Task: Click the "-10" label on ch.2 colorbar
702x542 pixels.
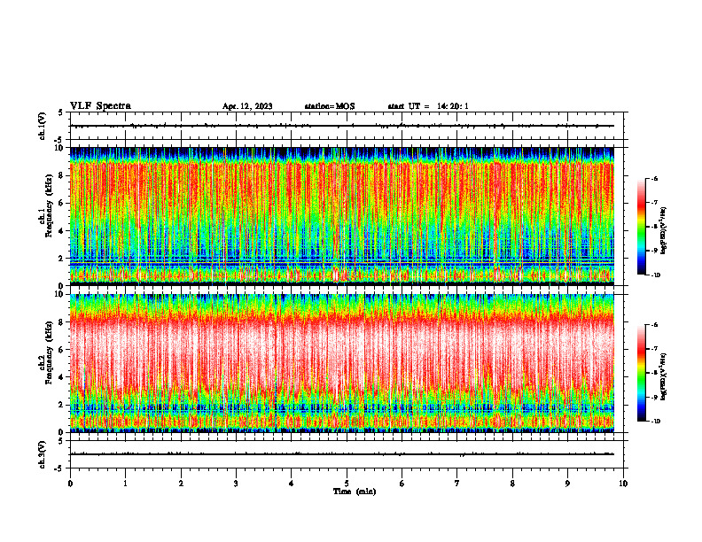Action: [x=655, y=421]
